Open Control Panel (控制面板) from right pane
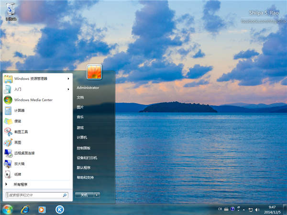The width and height of the screenshot is (287, 215). coord(83,148)
